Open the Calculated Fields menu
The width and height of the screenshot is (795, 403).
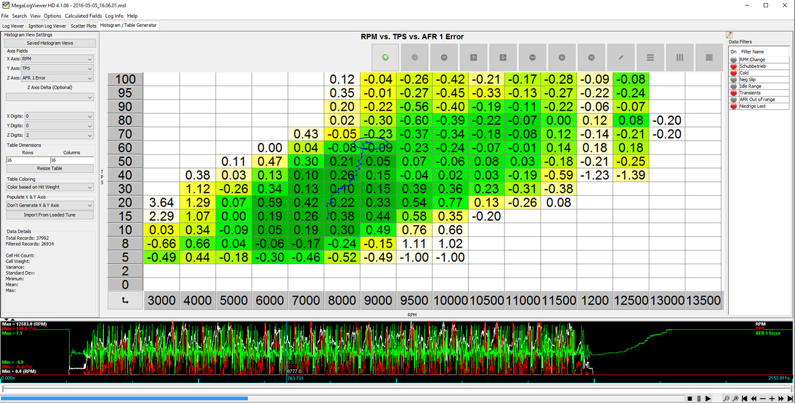[x=83, y=16]
